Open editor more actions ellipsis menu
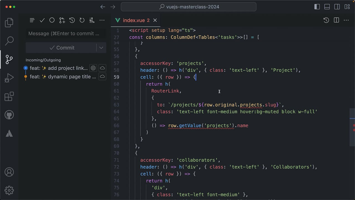This screenshot has height=200, width=355. pyautogui.click(x=346, y=20)
